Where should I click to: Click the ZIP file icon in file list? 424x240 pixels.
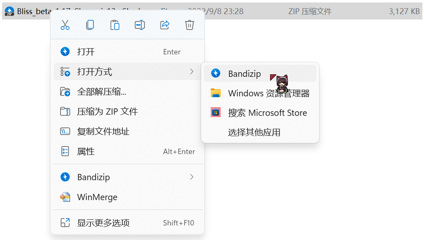9,11
